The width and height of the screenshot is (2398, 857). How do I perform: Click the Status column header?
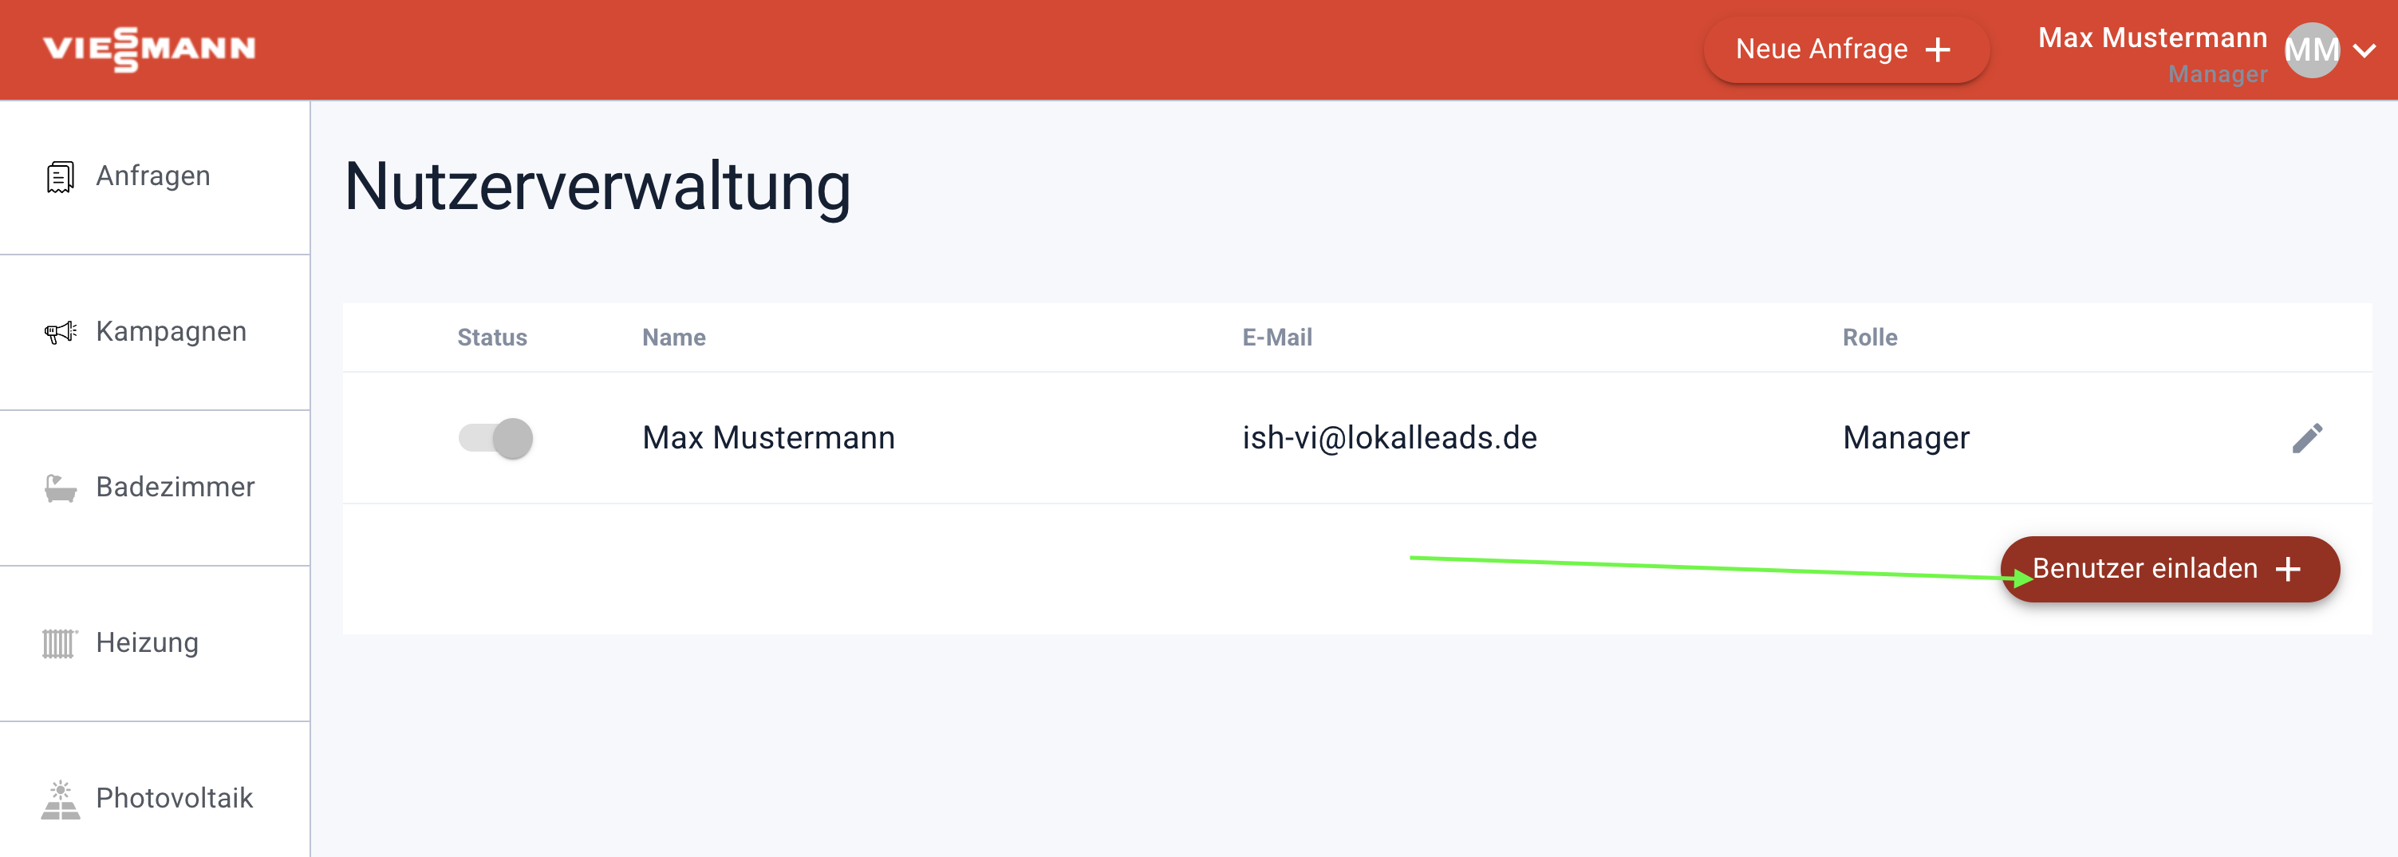tap(491, 338)
